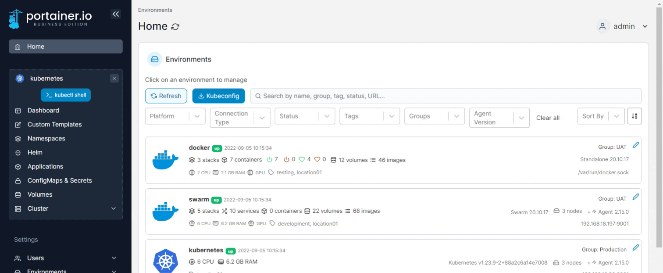
Task: Click the Kubernetes wheel logo
Action: pos(166,261)
